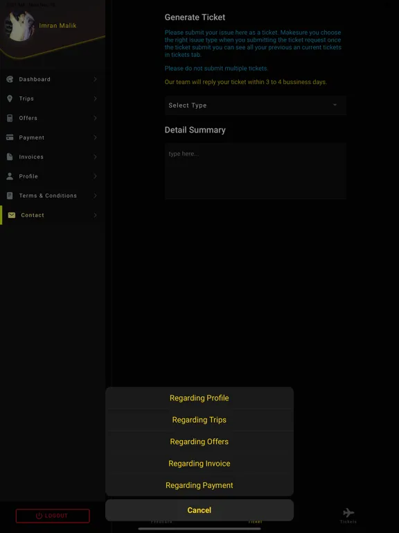The width and height of the screenshot is (399, 533).
Task: Click the Generate Ticket heading
Action: [195, 17]
